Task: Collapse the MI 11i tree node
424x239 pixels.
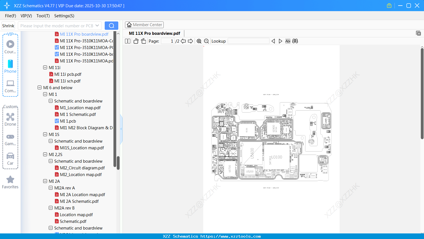Action: [45, 67]
